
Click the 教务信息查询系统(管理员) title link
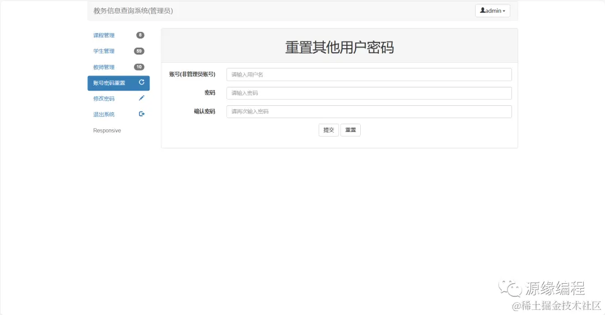133,11
